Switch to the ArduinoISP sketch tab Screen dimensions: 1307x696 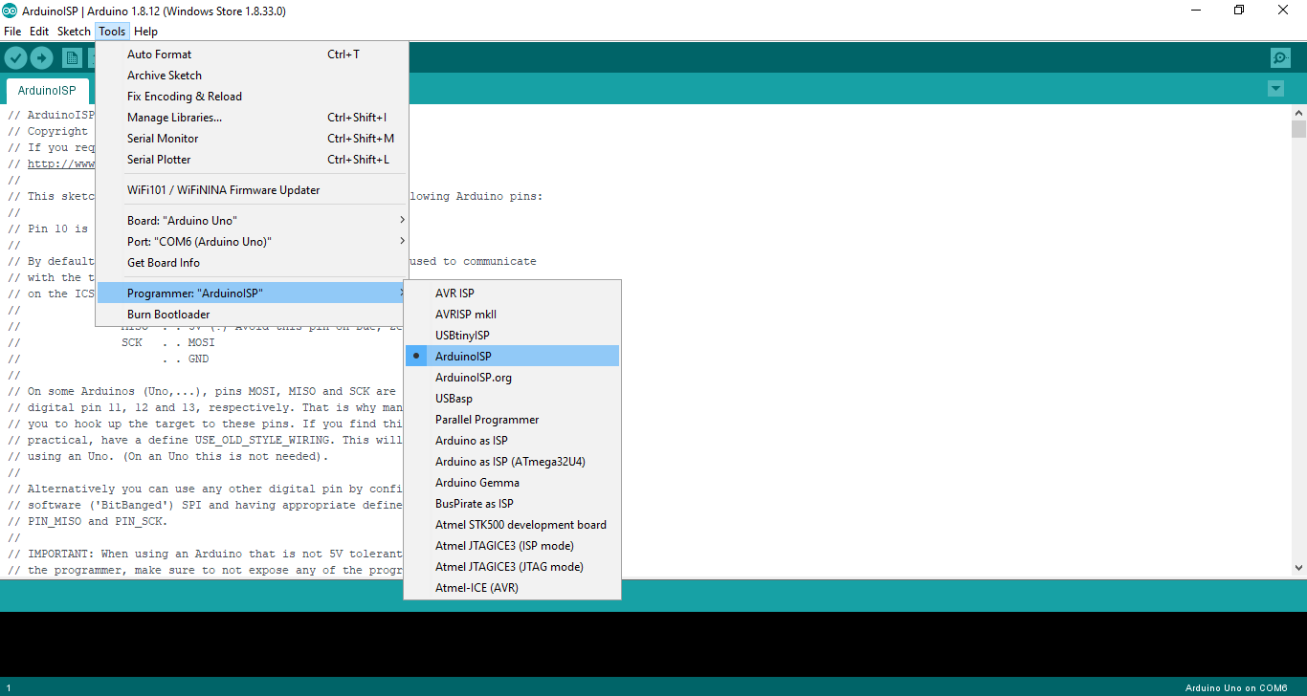(47, 91)
